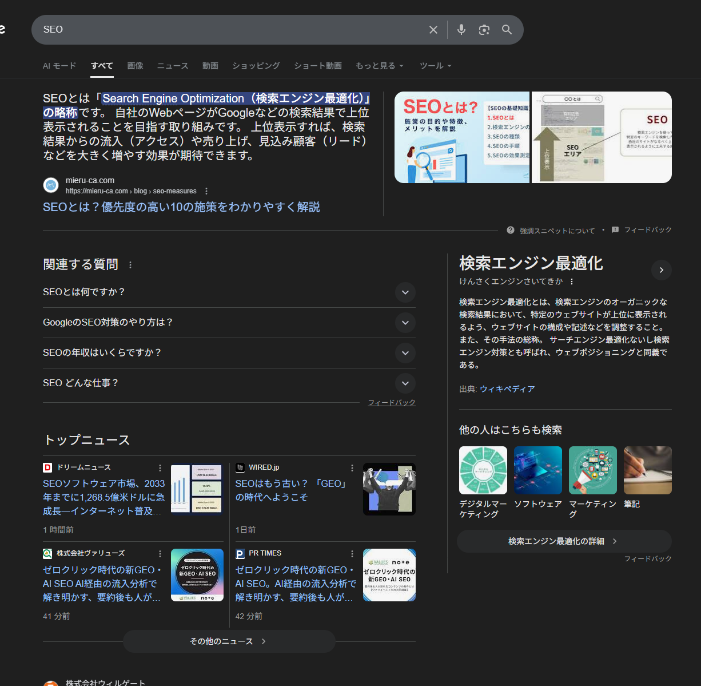Expand the question SEOとは何ですか？

[405, 292]
